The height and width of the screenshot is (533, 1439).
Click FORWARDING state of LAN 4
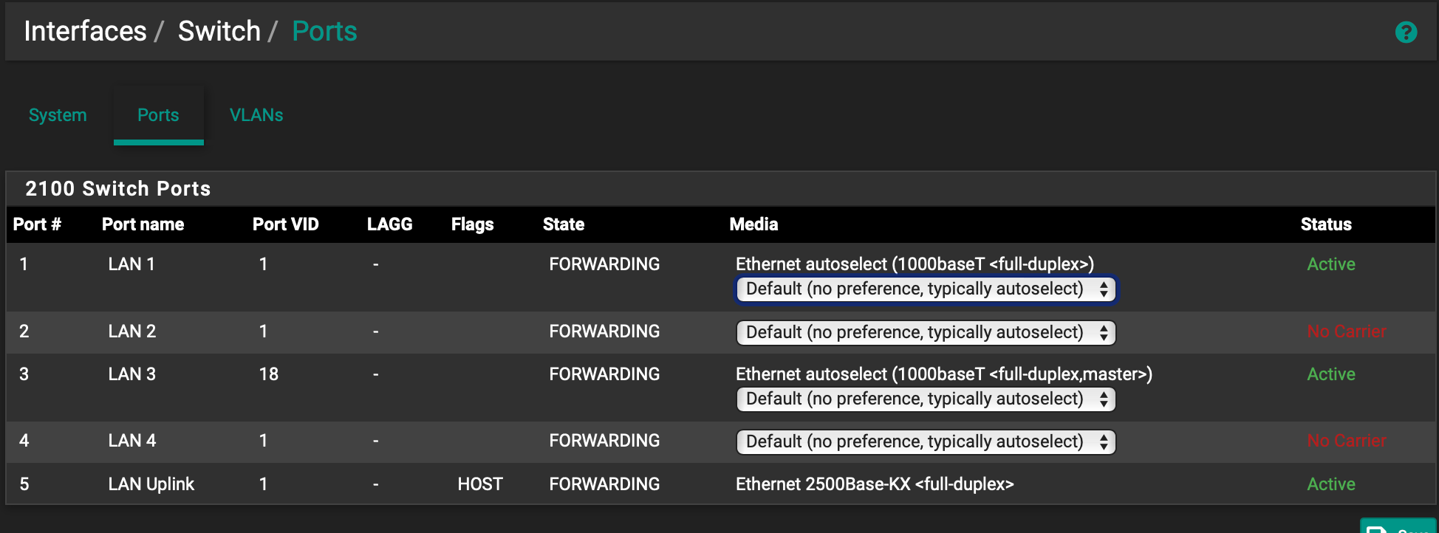[604, 441]
